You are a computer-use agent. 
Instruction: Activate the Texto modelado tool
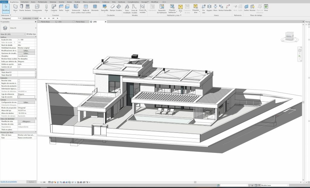click(x=127, y=9)
